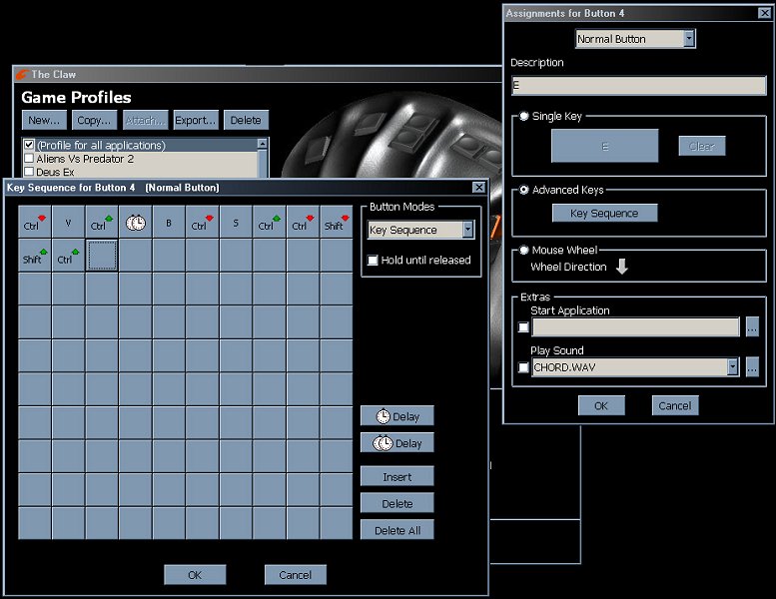Tick the Play Sound checkbox
The height and width of the screenshot is (599, 776).
coord(523,367)
